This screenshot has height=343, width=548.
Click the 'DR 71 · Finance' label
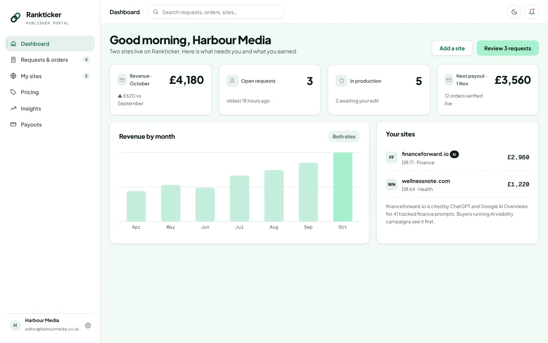point(418,163)
